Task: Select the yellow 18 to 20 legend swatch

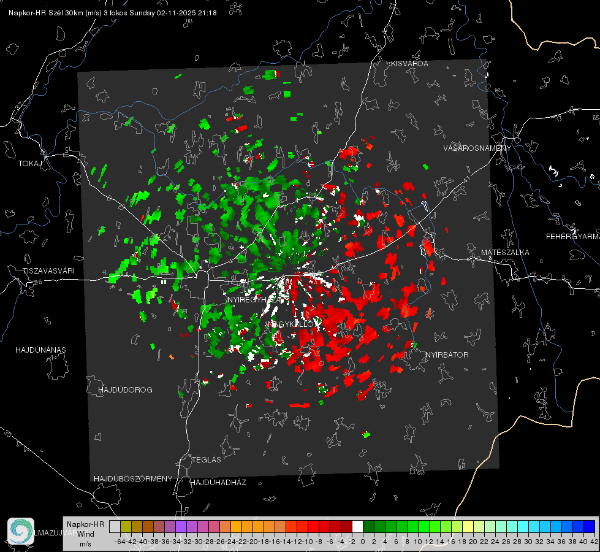Action: tap(468, 526)
